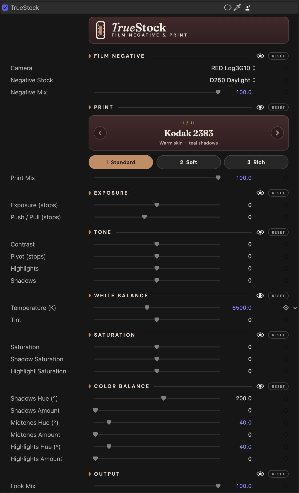Viewport: 299px width, 493px height.
Task: Reset the Print section
Action: 278,107
